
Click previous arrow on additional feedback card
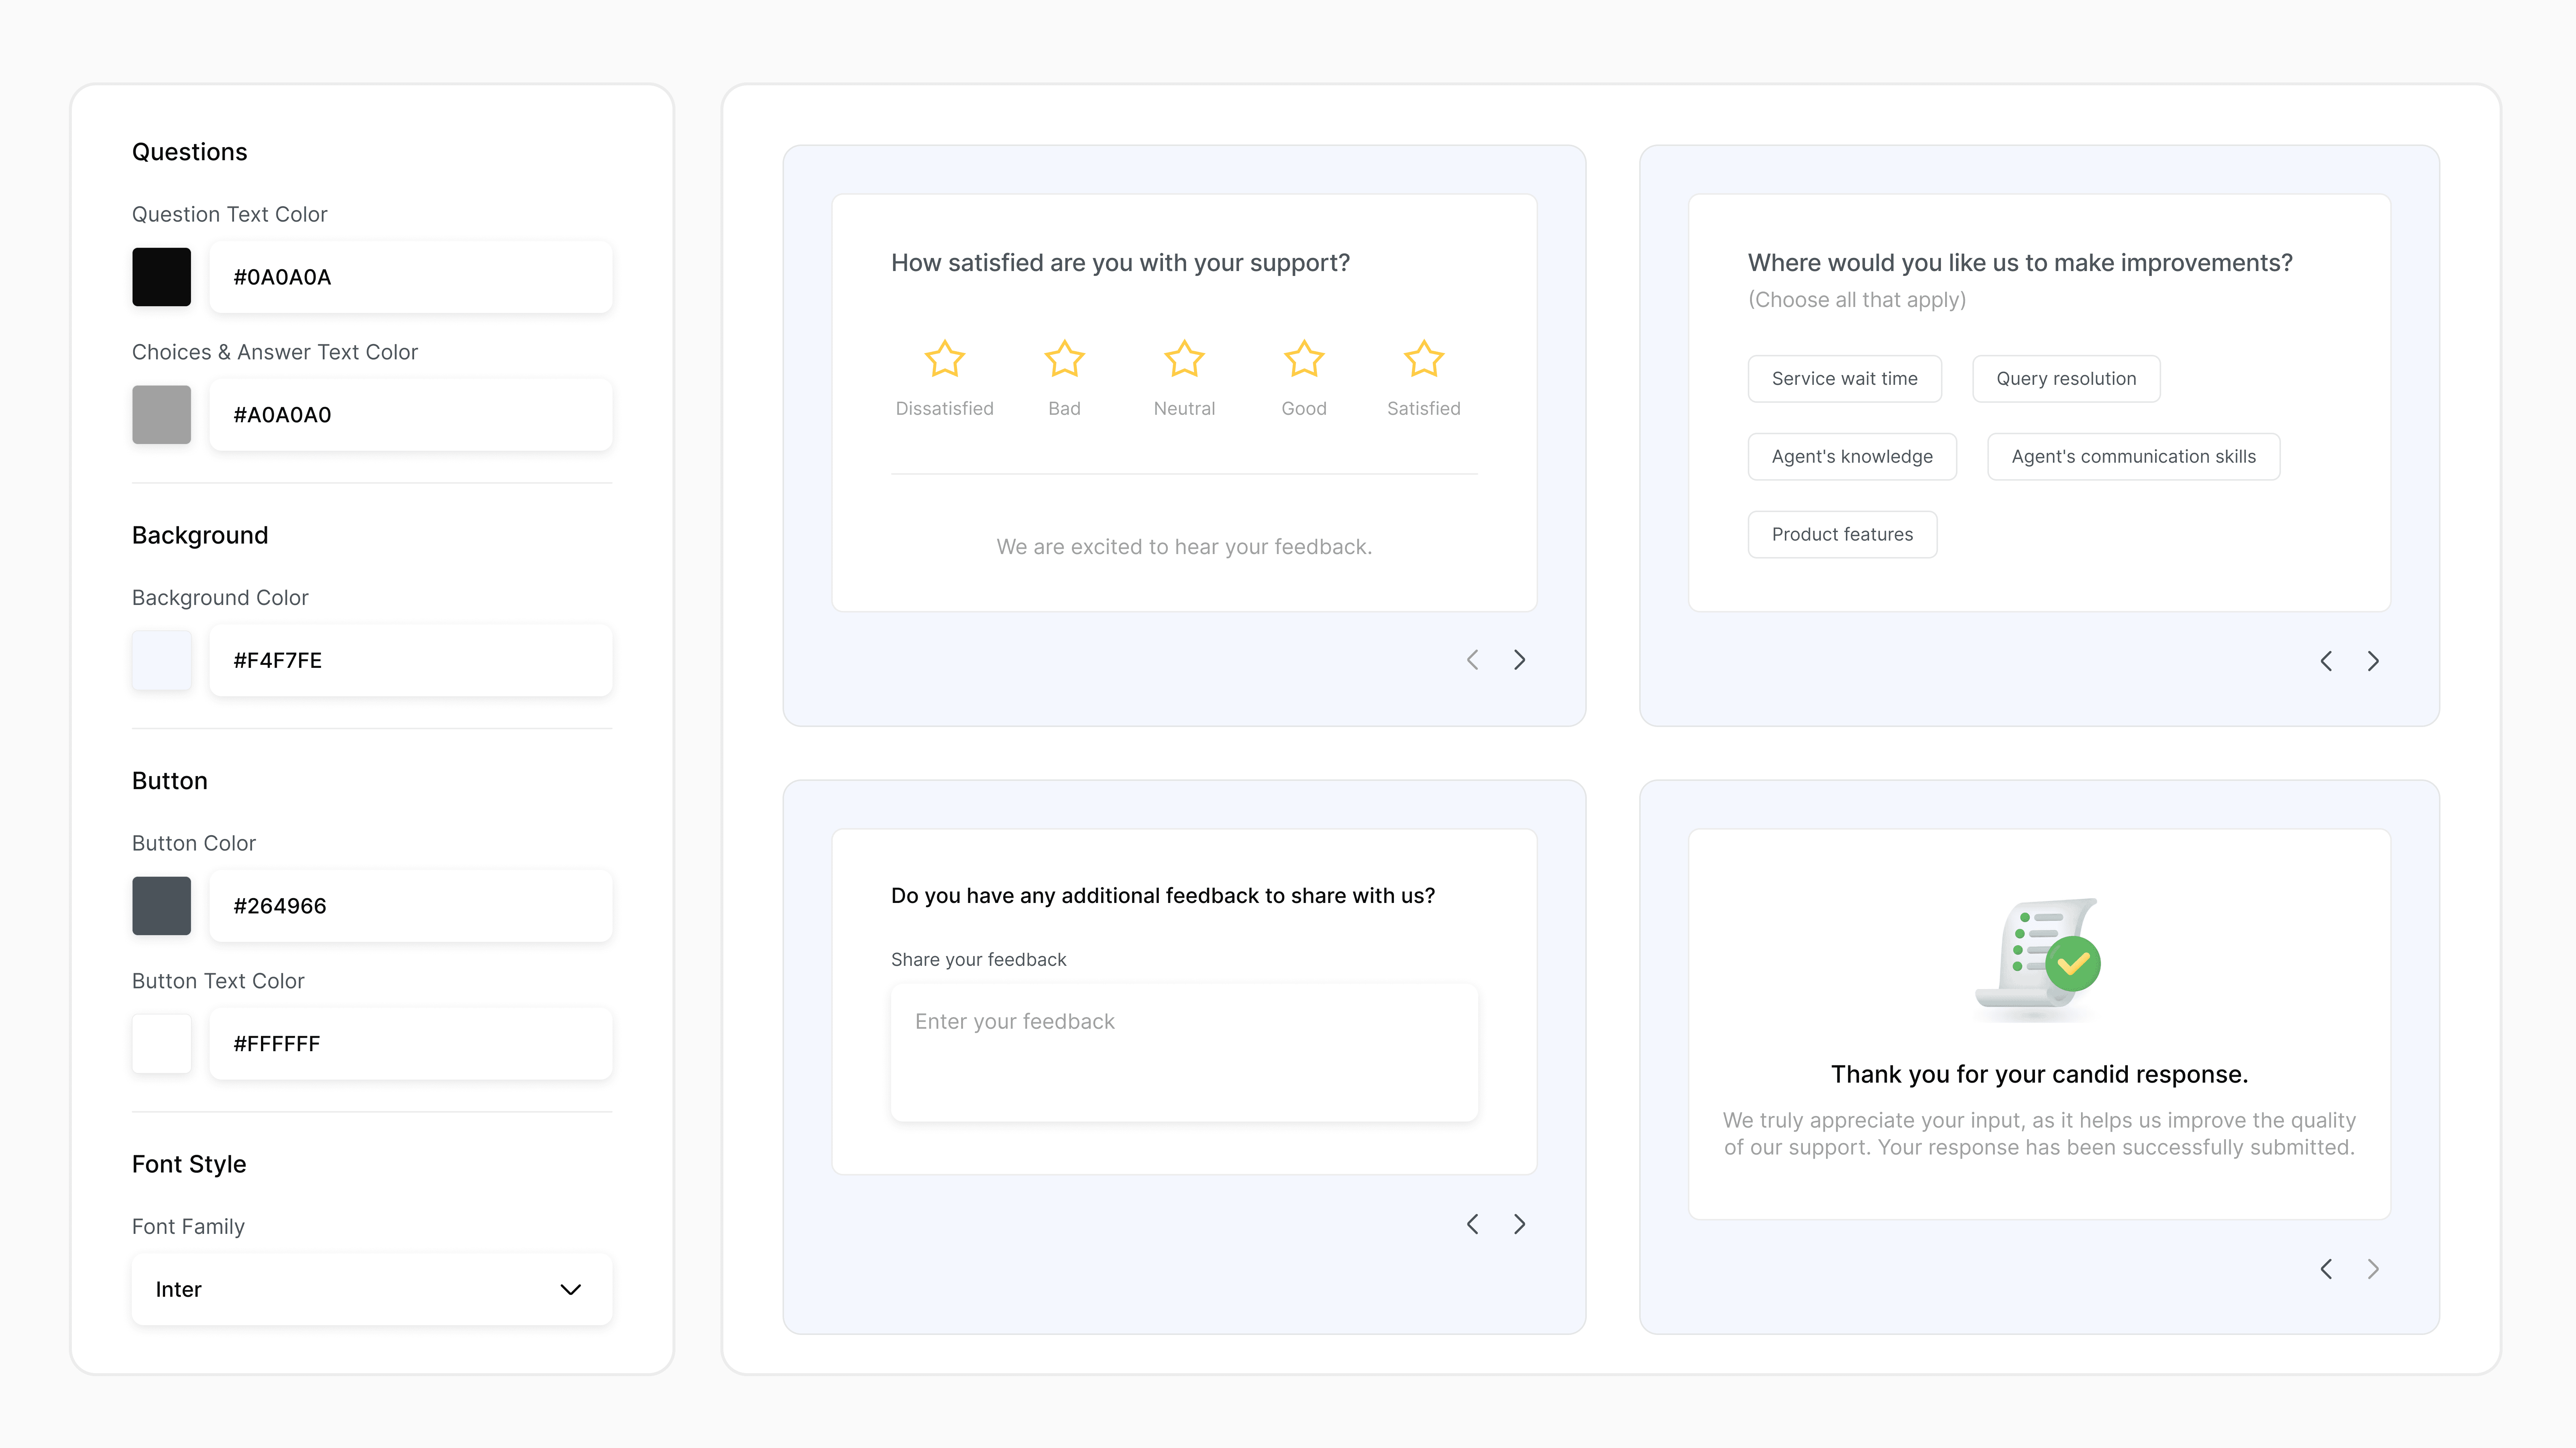(1472, 1224)
